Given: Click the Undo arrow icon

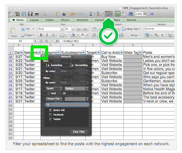Looking at the screenshot, I should click(72, 14).
